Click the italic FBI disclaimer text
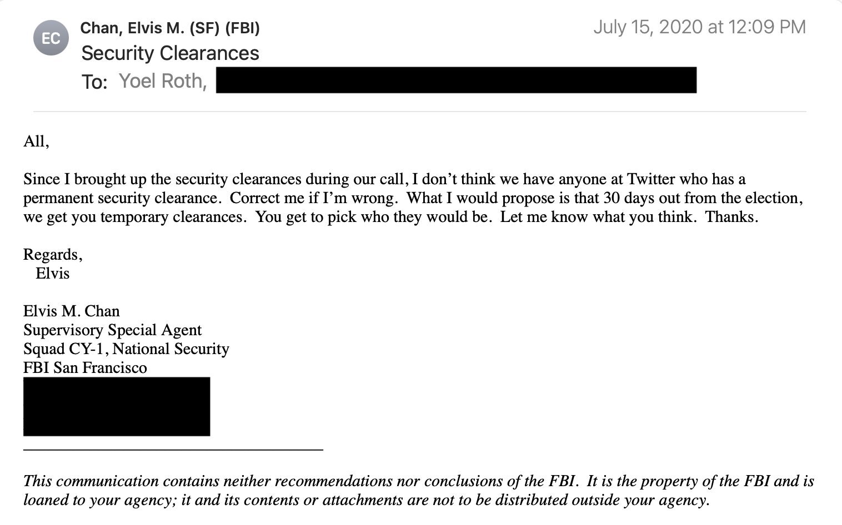Viewport: 842px width, 525px height. [418, 490]
